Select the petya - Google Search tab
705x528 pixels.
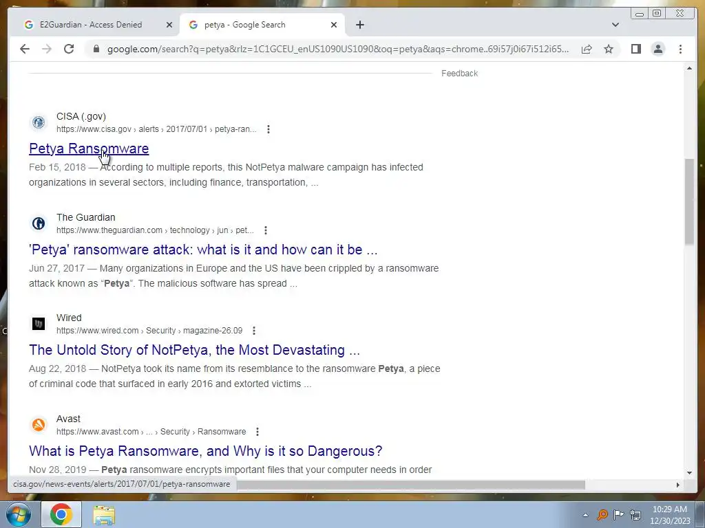coord(262,25)
